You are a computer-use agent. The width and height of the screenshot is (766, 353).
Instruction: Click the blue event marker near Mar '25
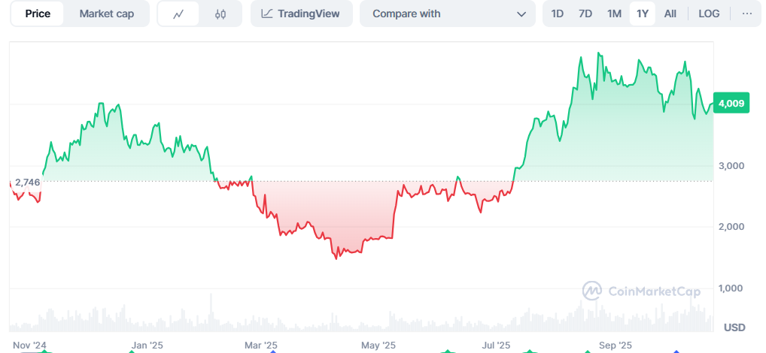coord(274,351)
